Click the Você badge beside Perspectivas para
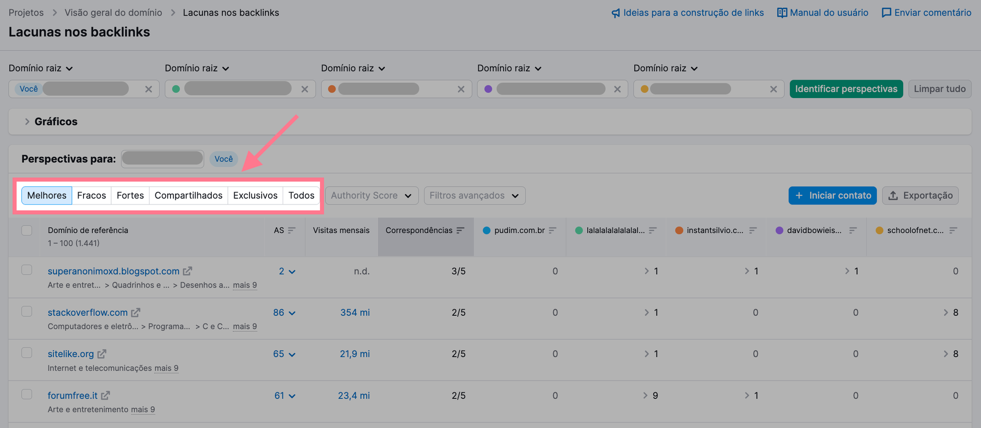Screen dimensions: 981x428 click(x=223, y=159)
